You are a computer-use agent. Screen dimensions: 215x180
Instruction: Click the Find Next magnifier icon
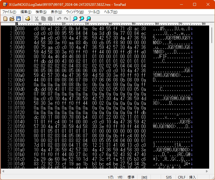82,19
